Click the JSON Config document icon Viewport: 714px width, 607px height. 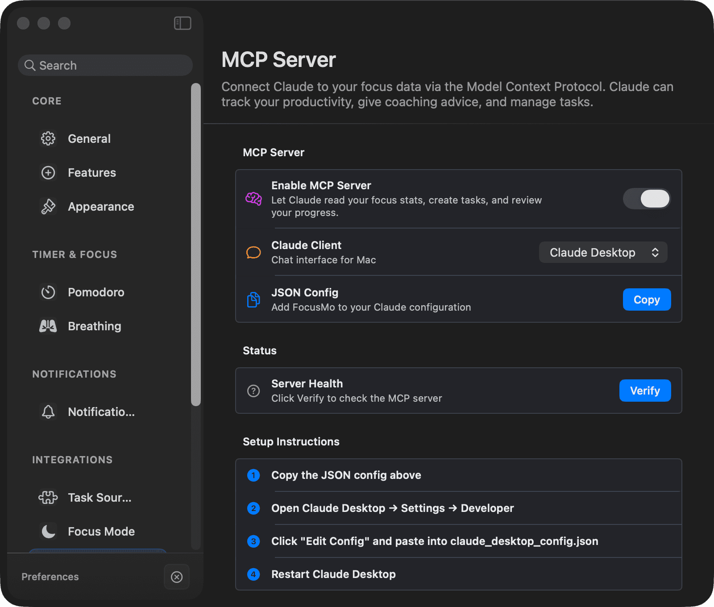253,299
